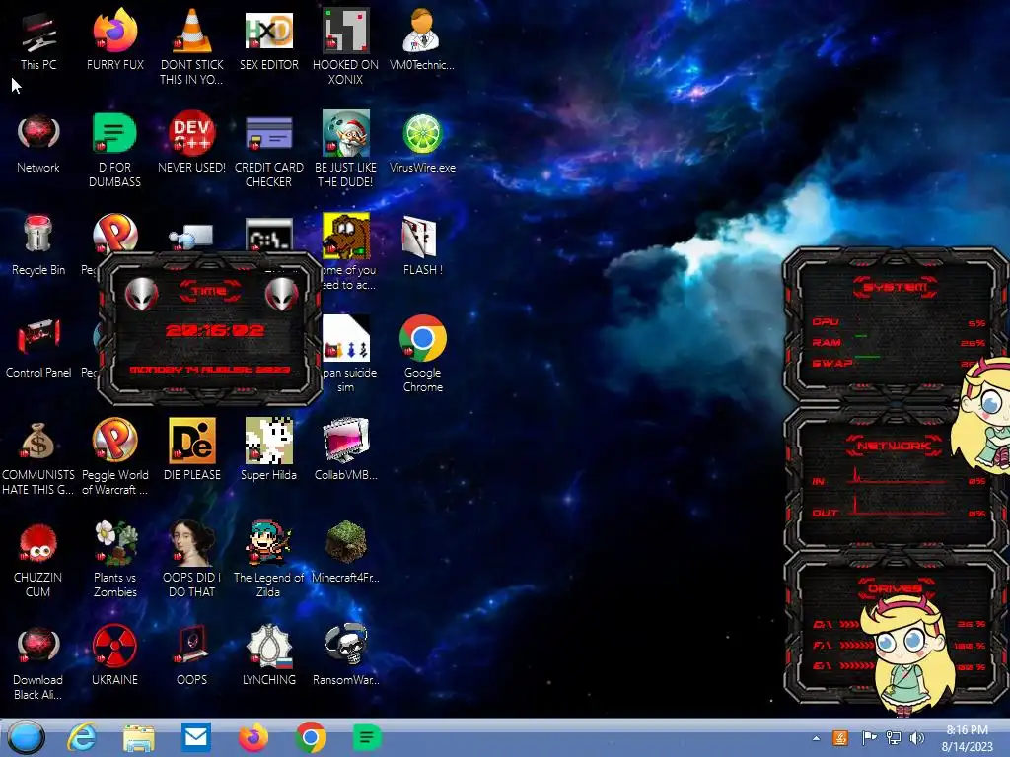The image size is (1010, 757).
Task: Click the SYSTEM widget header
Action: [896, 287]
